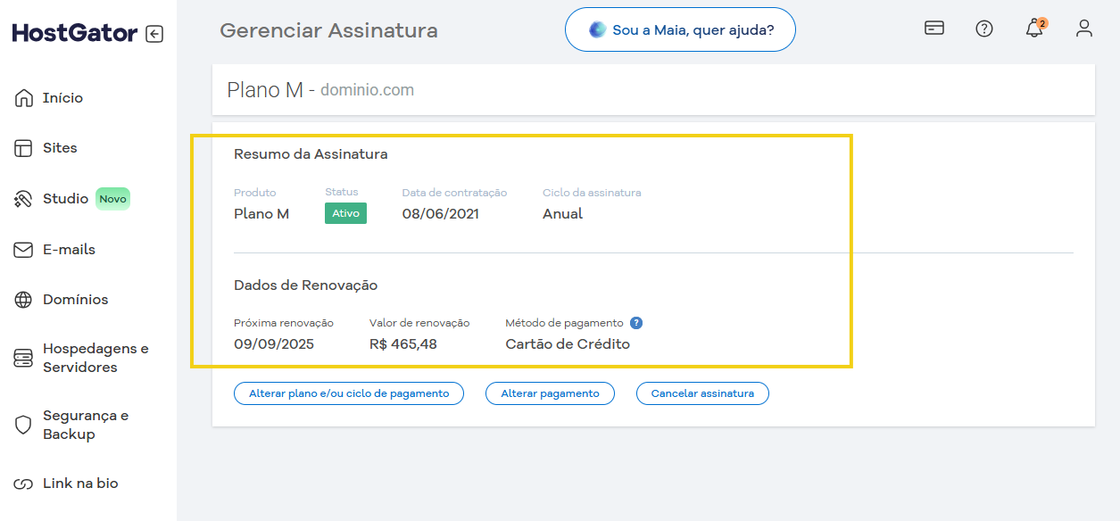Click the 'Resumo da Assinatura' heading
1120x521 pixels.
click(311, 154)
